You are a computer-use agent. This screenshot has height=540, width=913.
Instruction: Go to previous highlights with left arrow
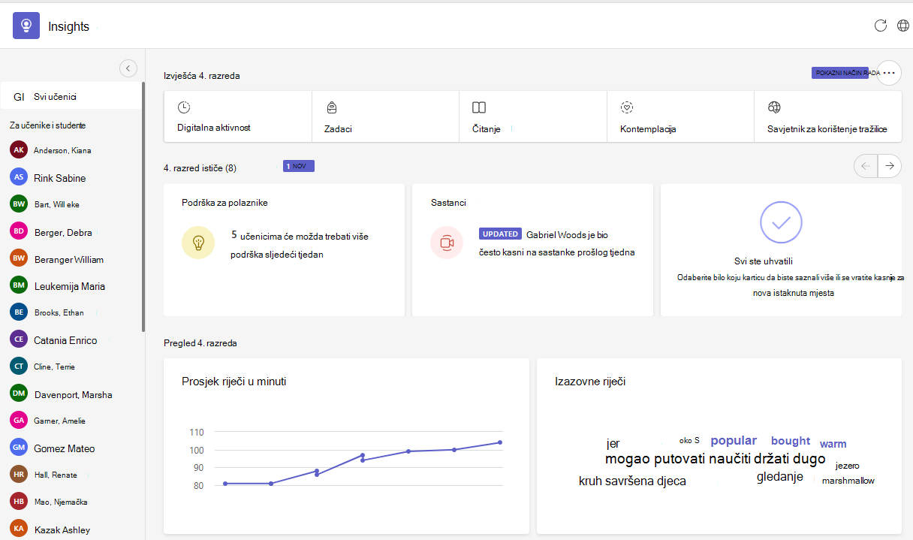click(x=866, y=166)
